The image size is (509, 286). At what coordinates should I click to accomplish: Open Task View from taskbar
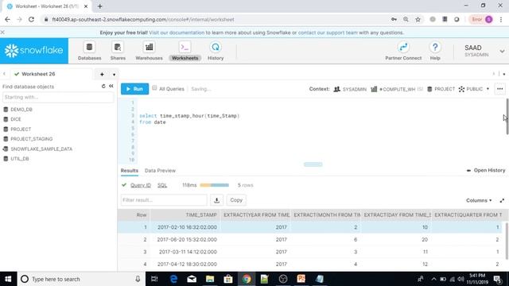(x=154, y=279)
